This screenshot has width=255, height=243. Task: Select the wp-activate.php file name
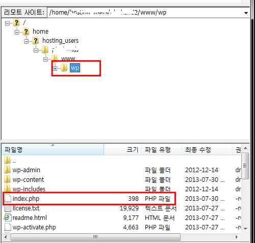click(x=34, y=227)
